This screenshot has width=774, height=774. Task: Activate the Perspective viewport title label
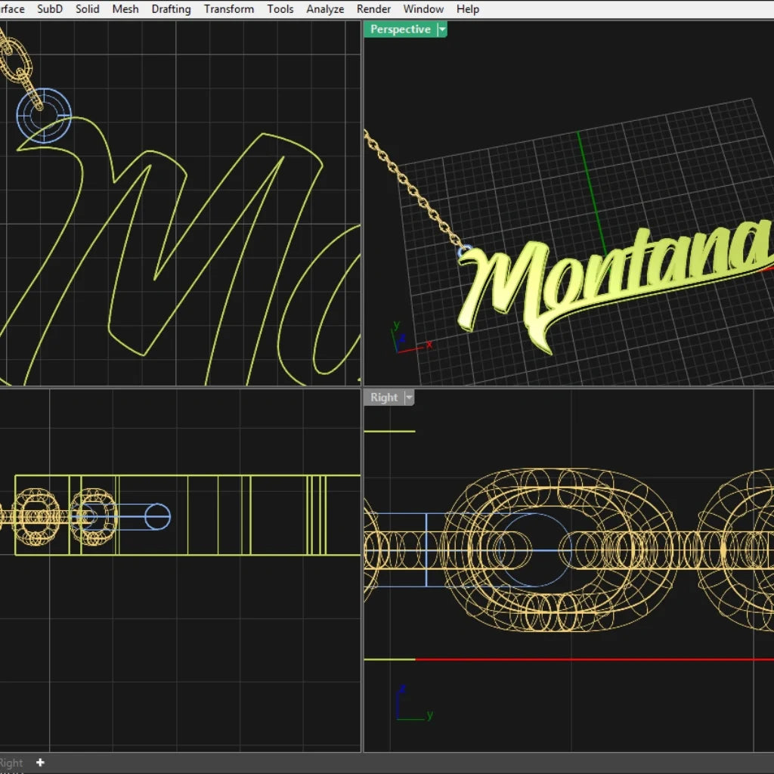click(x=400, y=29)
